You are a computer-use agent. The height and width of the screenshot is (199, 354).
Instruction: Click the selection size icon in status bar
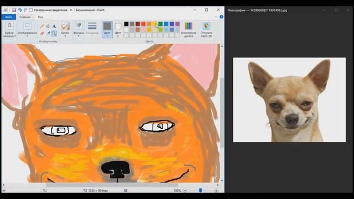[x=45, y=190]
